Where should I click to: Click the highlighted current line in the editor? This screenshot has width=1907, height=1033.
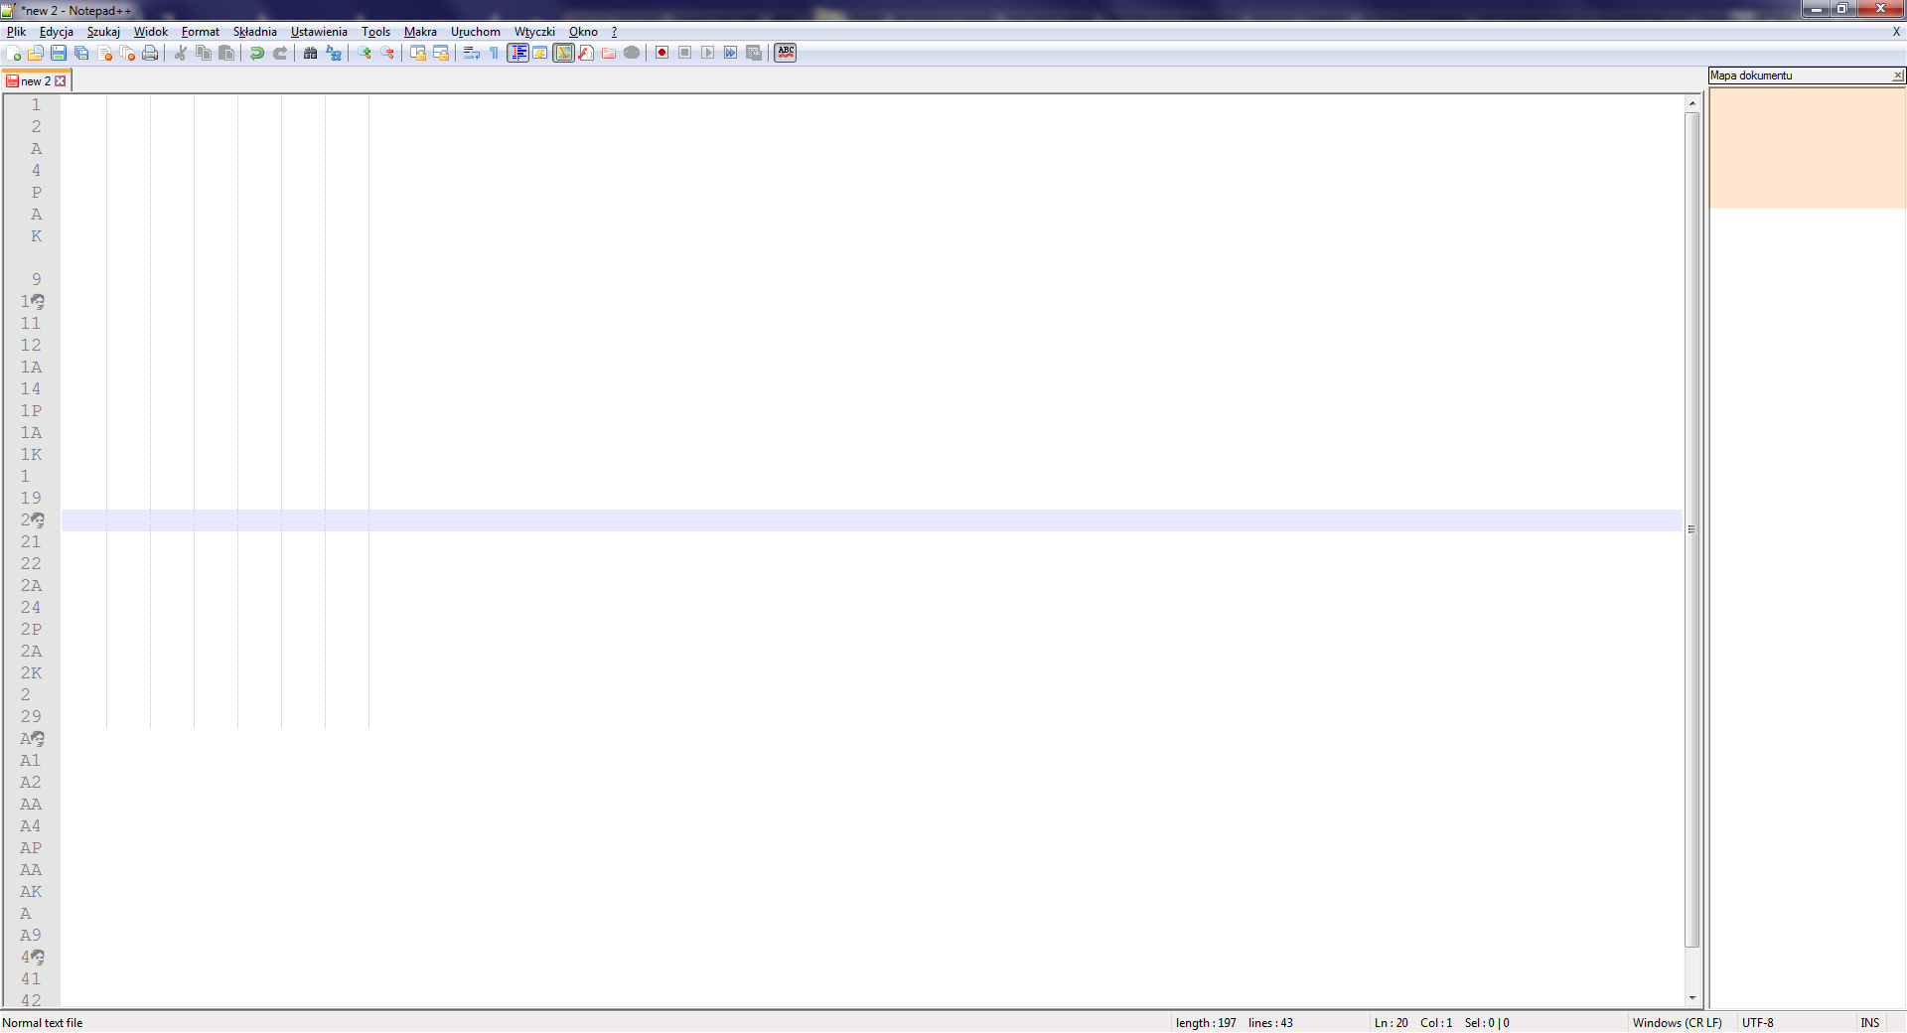[x=871, y=520]
